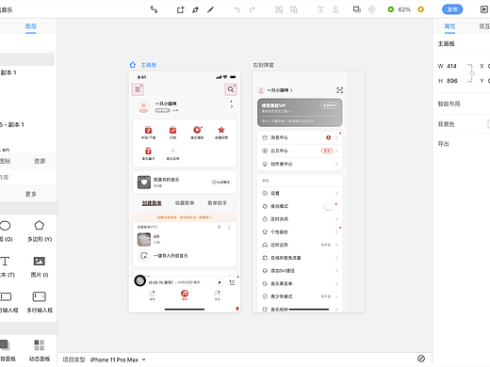Image resolution: width=490 pixels, height=367 pixels.
Task: Click the 歌单助手 tab in mockup
Action: click(x=217, y=203)
